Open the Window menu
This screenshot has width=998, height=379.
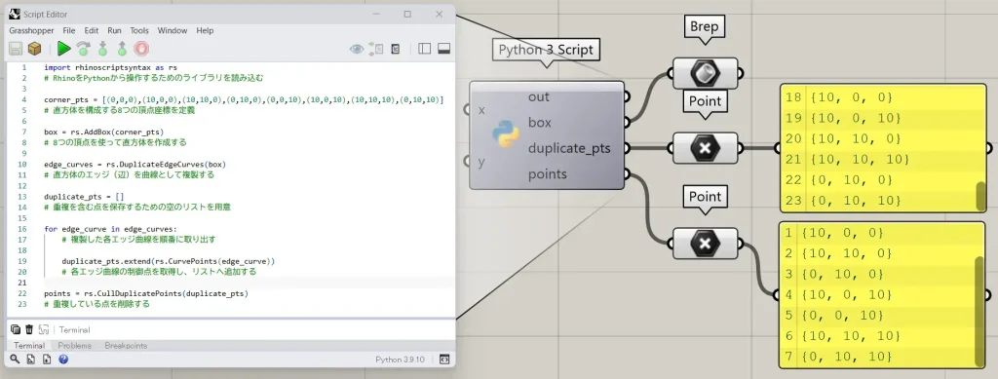173,30
